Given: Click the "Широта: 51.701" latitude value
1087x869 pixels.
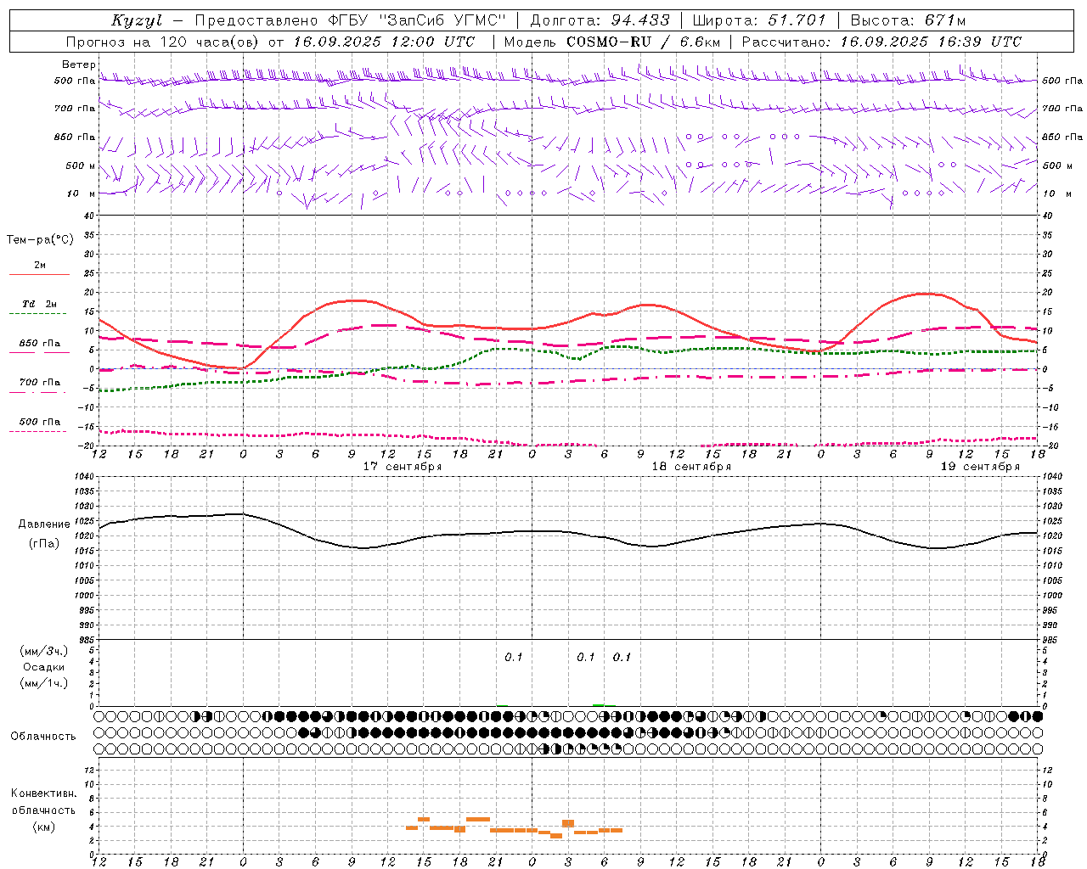Looking at the screenshot, I should [x=759, y=20].
